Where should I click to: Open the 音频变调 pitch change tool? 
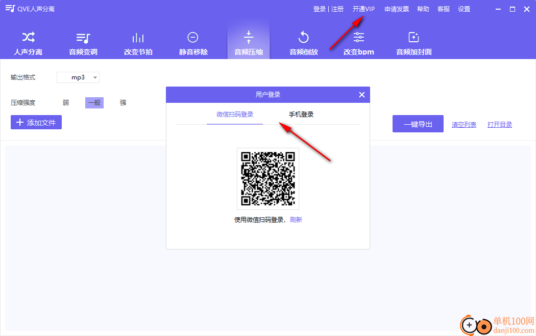click(83, 43)
